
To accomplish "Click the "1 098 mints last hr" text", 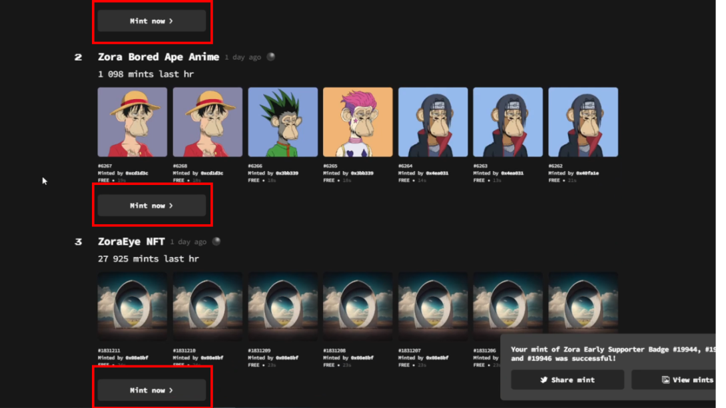I will [146, 74].
